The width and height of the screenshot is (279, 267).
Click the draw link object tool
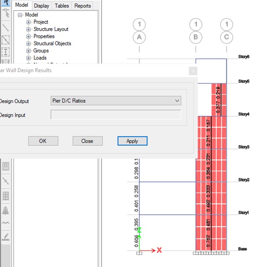click(x=6, y=180)
